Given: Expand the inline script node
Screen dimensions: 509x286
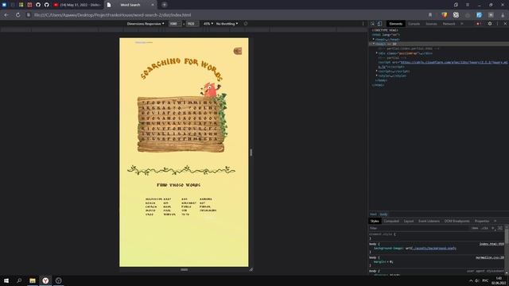Looking at the screenshot, I should (377, 71).
